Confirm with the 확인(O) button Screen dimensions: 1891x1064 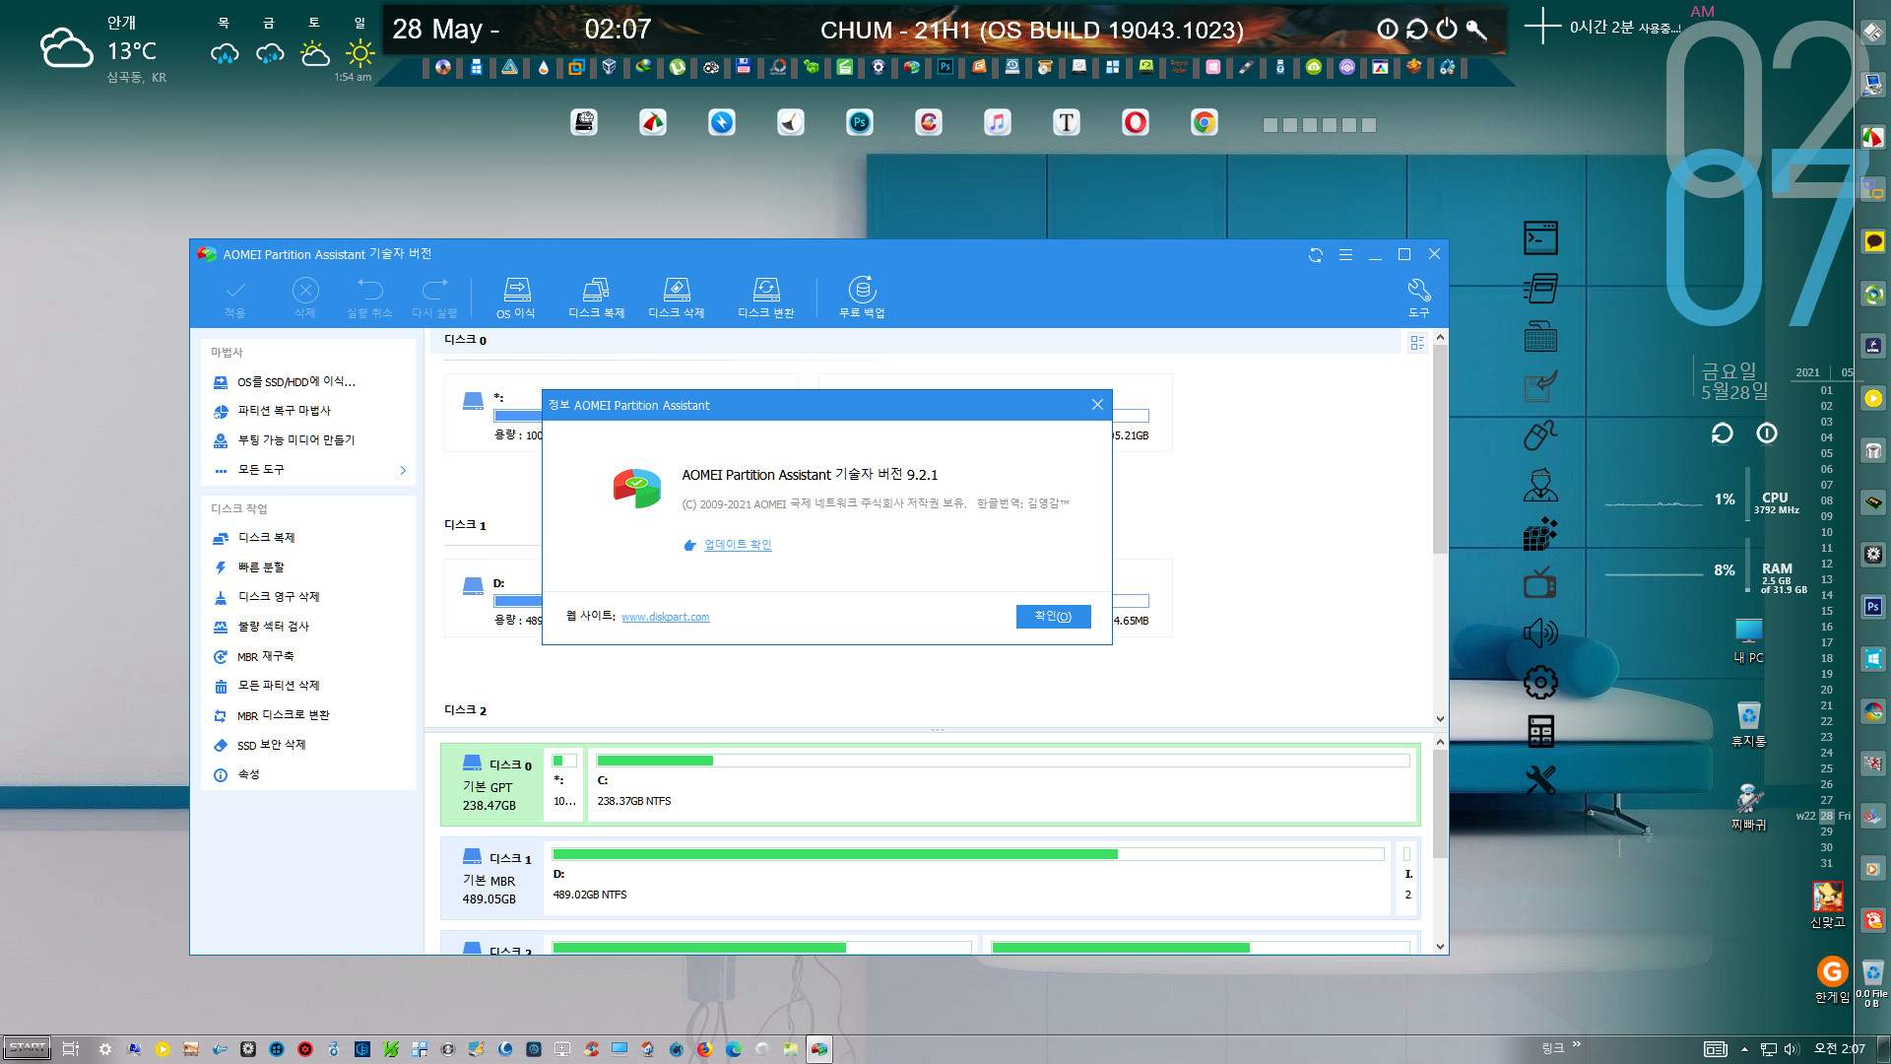coord(1053,616)
